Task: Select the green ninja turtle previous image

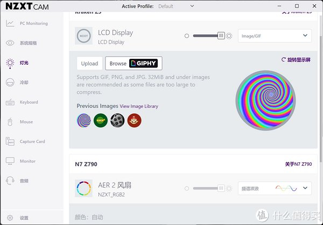Action: point(101,120)
